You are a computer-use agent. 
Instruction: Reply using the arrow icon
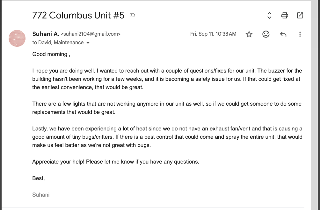(x=283, y=34)
